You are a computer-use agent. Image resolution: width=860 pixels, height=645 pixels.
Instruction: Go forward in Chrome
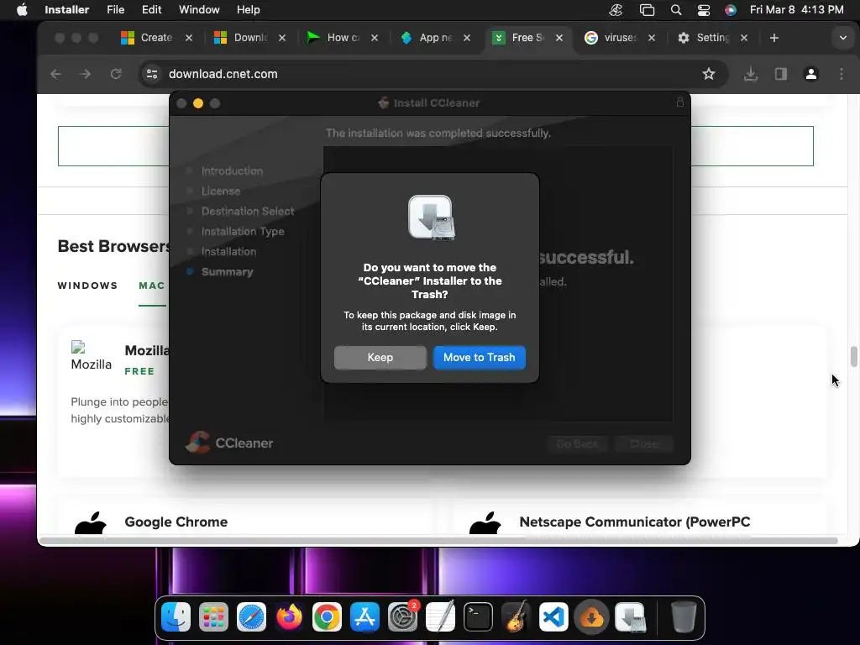coord(85,74)
